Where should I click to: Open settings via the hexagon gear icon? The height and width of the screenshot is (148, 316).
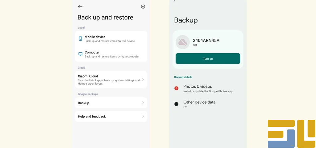click(143, 6)
